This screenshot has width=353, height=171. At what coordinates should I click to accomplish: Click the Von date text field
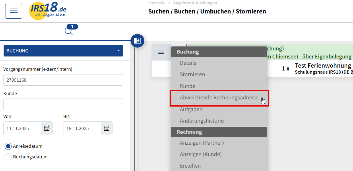coord(23,128)
